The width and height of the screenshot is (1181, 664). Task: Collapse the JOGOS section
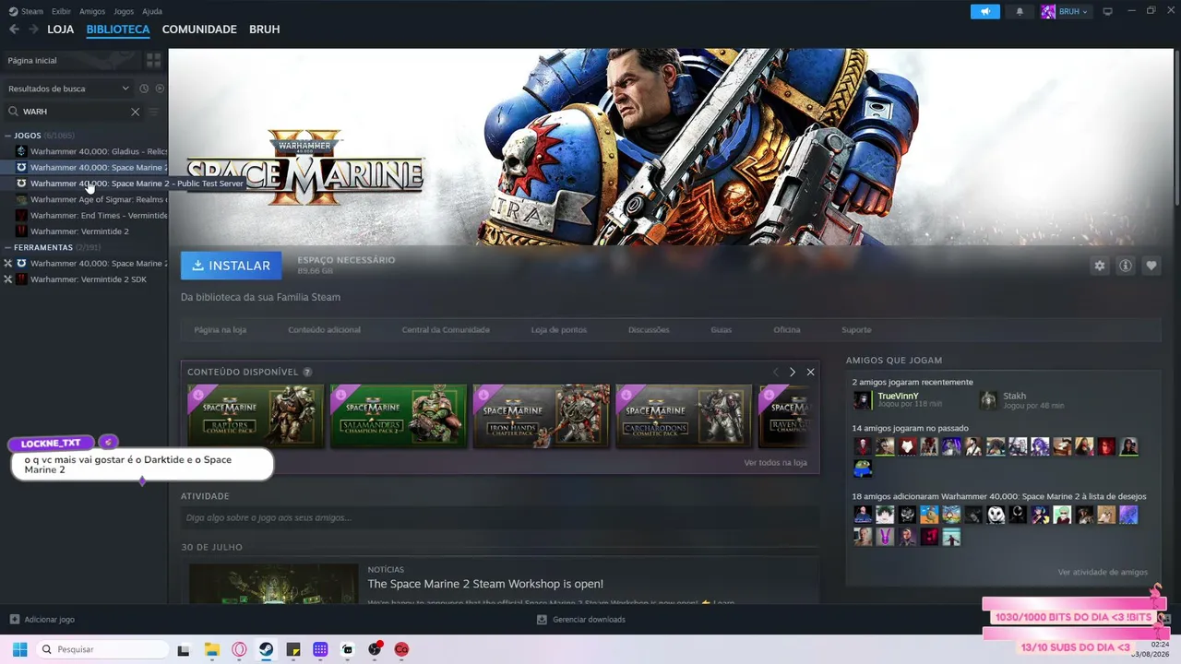pyautogui.click(x=8, y=136)
